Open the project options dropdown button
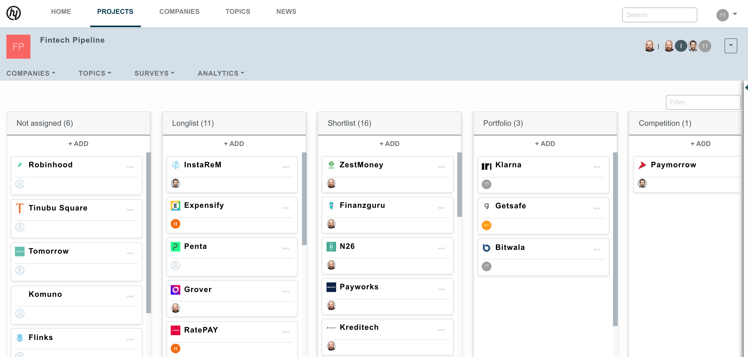Image resolution: width=748 pixels, height=357 pixels. [x=731, y=46]
